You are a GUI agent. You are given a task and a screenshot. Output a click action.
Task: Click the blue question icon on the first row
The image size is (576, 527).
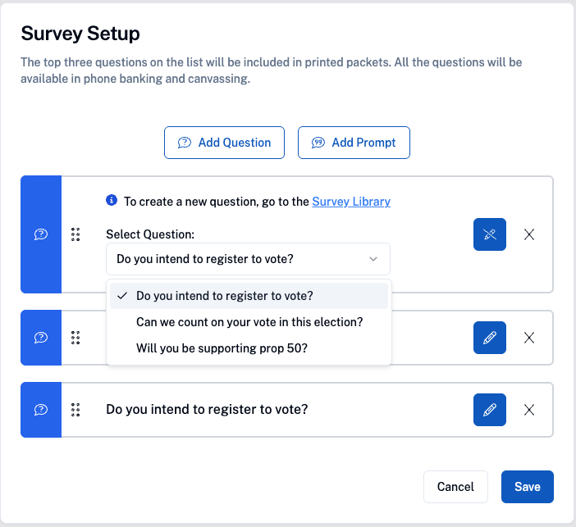(x=41, y=234)
